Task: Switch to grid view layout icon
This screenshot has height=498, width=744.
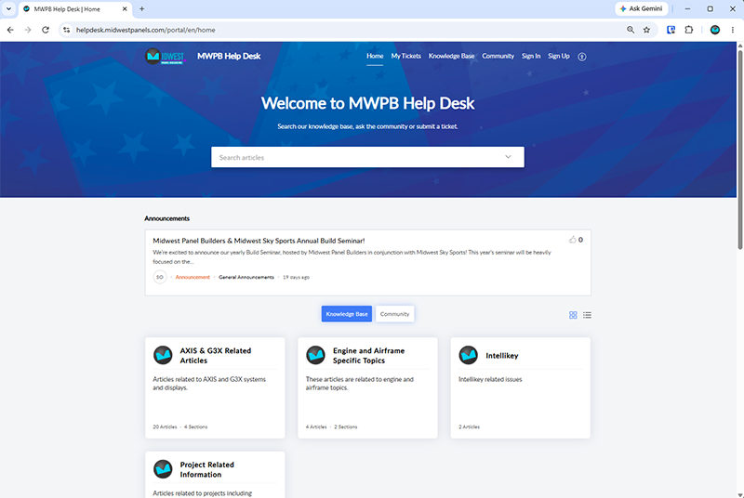Action: click(573, 315)
